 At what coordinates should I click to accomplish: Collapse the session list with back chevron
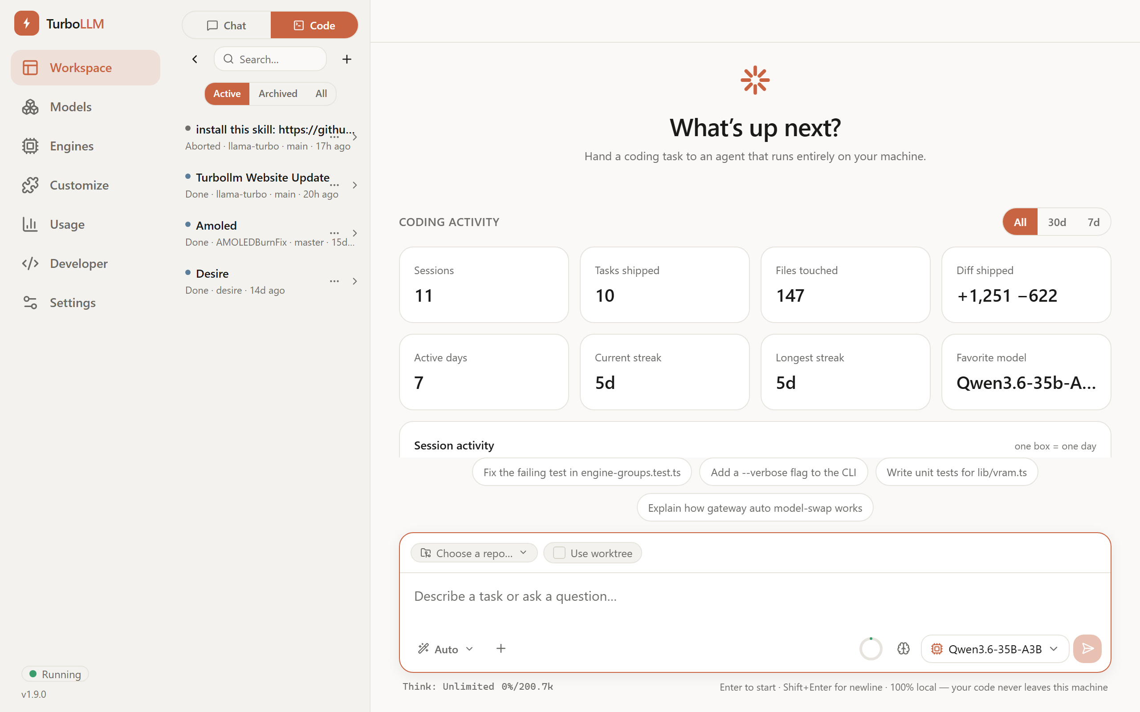tap(195, 59)
